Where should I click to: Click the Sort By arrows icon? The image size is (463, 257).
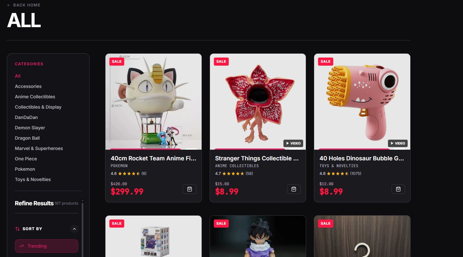click(17, 229)
